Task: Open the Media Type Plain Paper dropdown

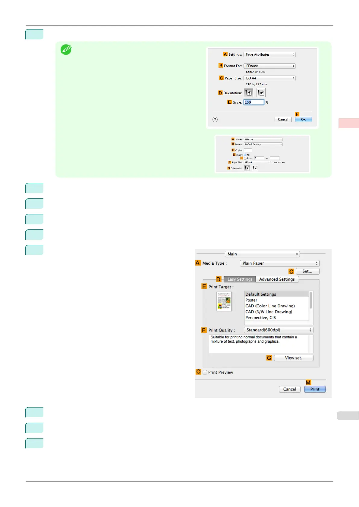Action: tap(280, 263)
